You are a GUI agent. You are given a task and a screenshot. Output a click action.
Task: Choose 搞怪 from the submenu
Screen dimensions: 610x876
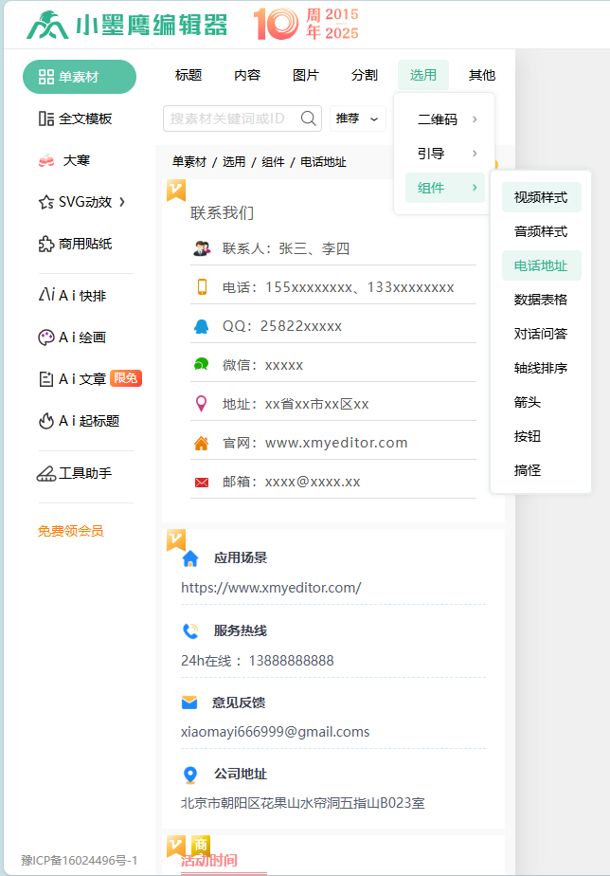[x=541, y=470]
